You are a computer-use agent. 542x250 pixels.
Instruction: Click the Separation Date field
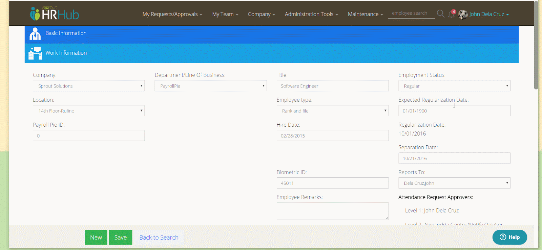click(x=454, y=158)
